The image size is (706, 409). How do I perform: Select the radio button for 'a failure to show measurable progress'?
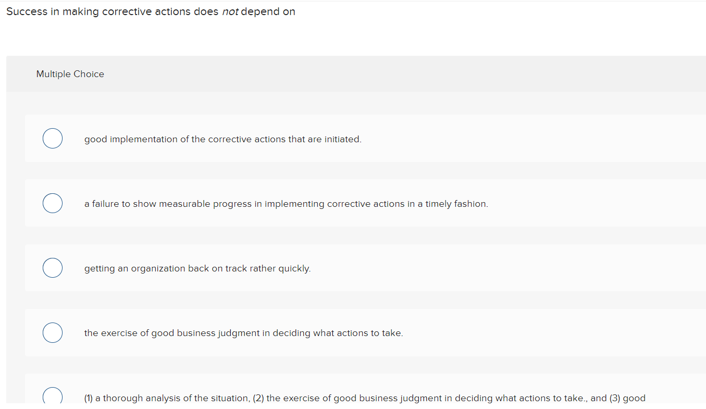pyautogui.click(x=52, y=203)
